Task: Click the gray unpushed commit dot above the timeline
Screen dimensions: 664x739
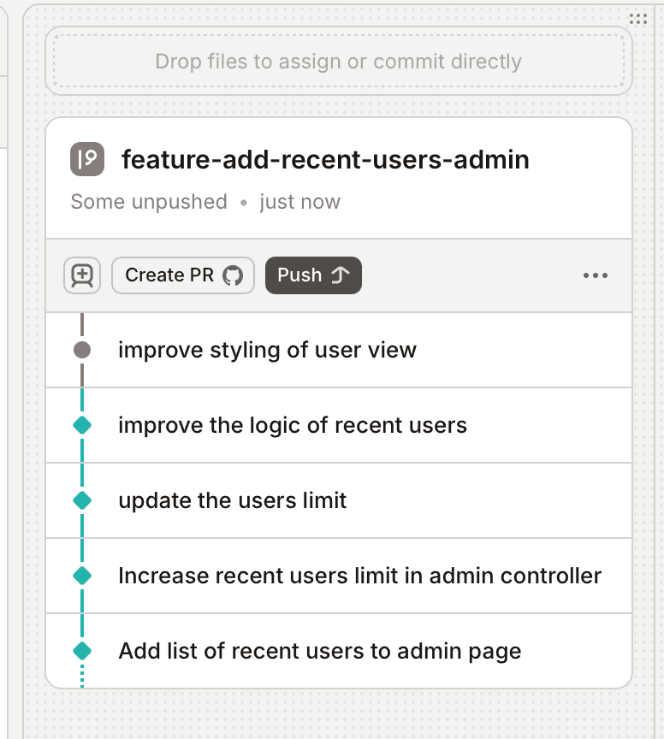Action: tap(81, 350)
